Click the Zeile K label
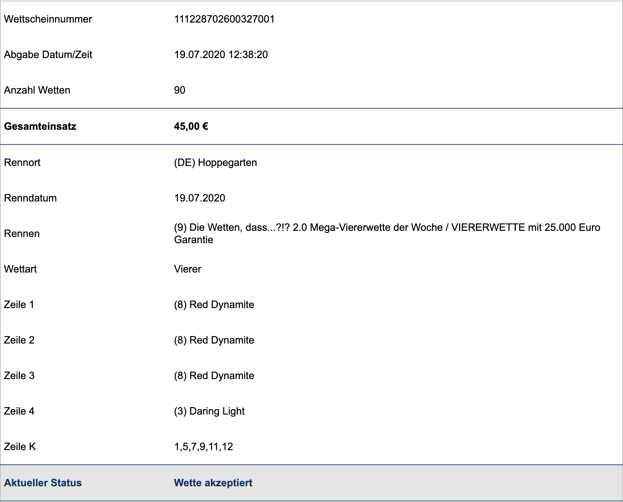Image resolution: width=623 pixels, height=502 pixels. click(20, 447)
